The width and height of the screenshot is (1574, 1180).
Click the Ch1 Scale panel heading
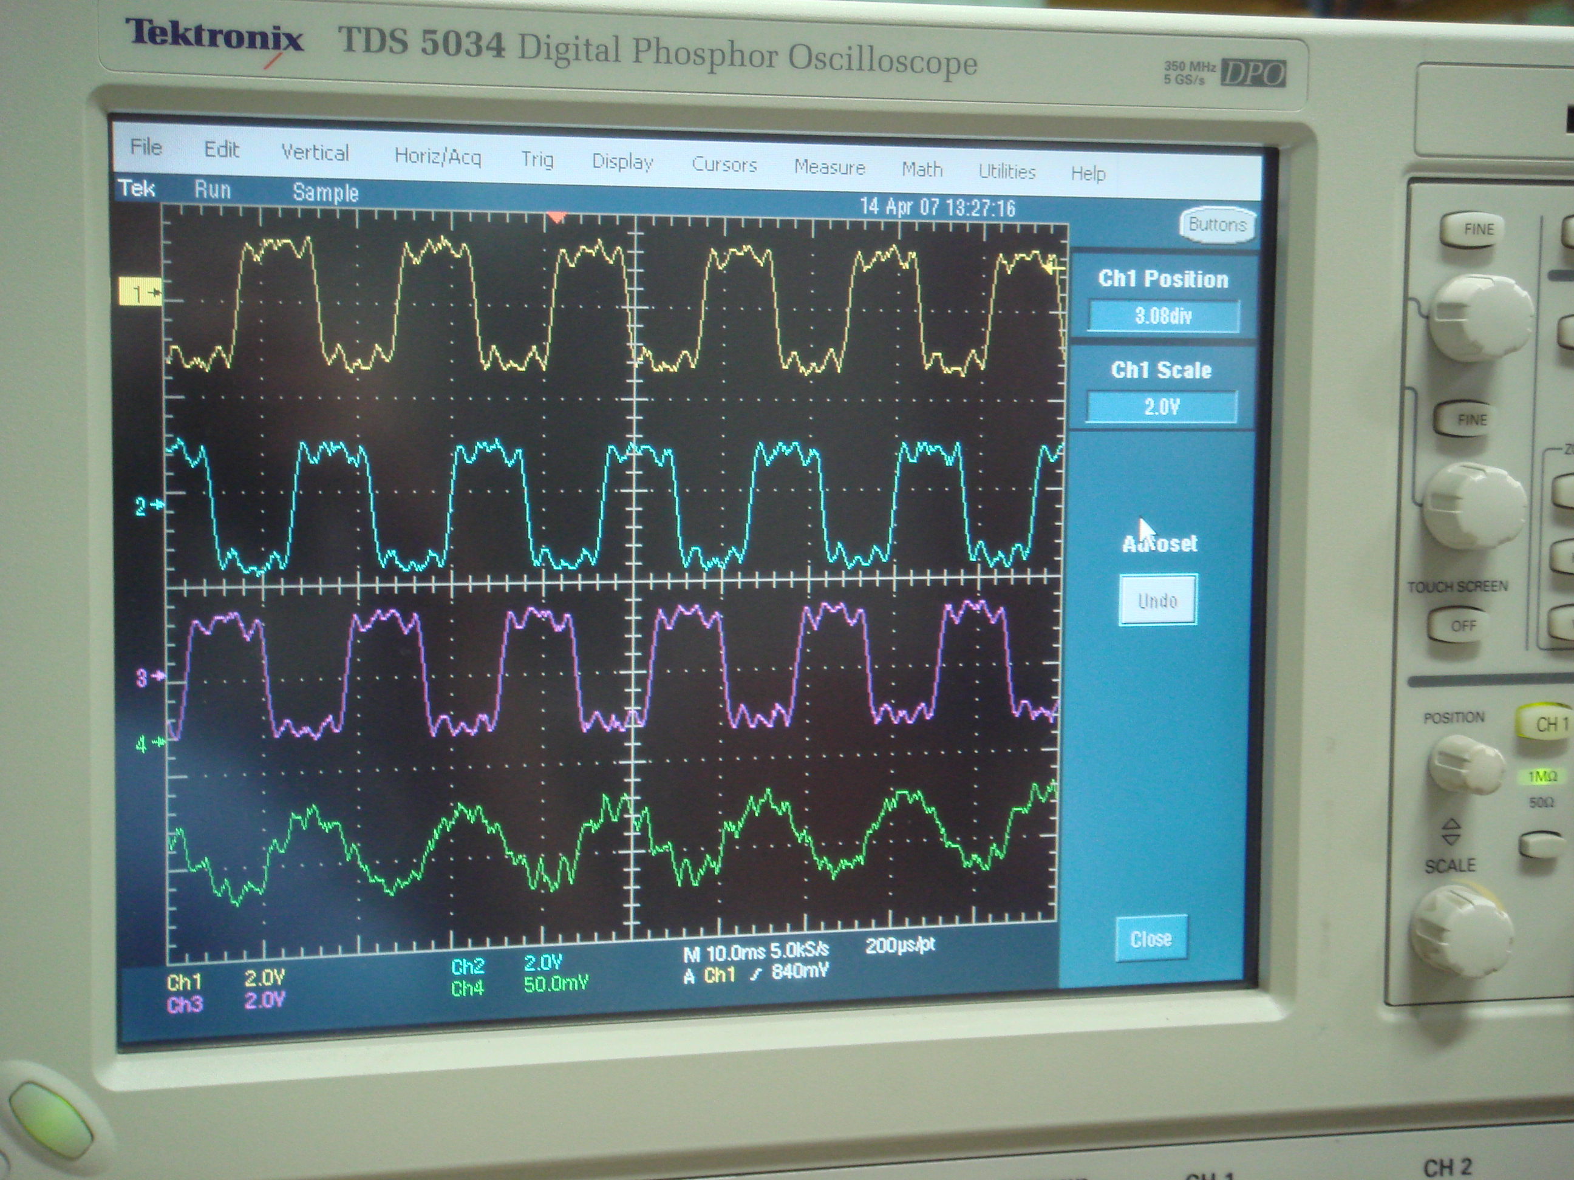tap(1161, 370)
